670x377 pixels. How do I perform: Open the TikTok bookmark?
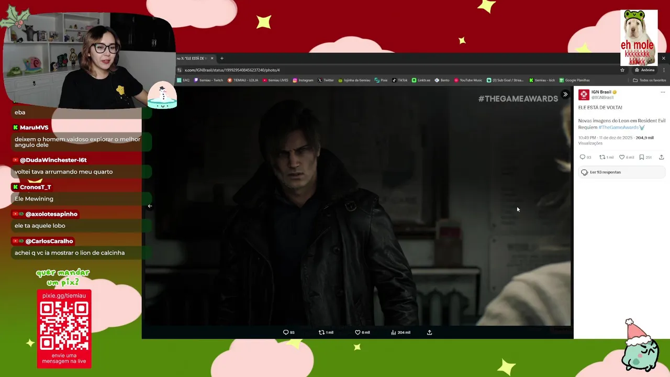coord(400,80)
